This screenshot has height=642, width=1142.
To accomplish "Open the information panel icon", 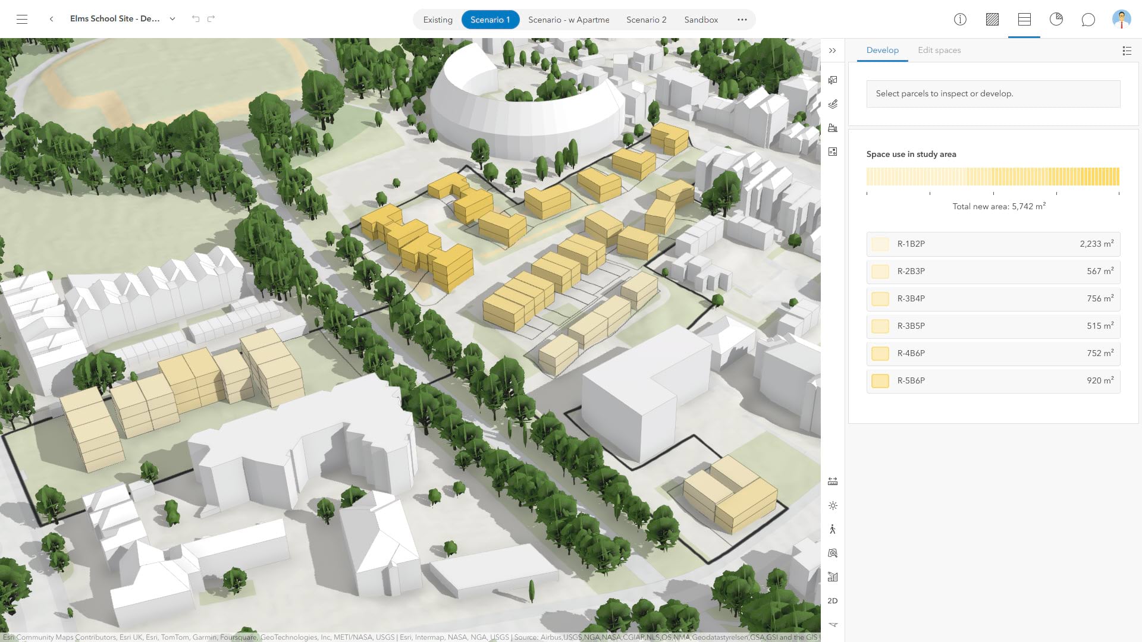I will 960,20.
